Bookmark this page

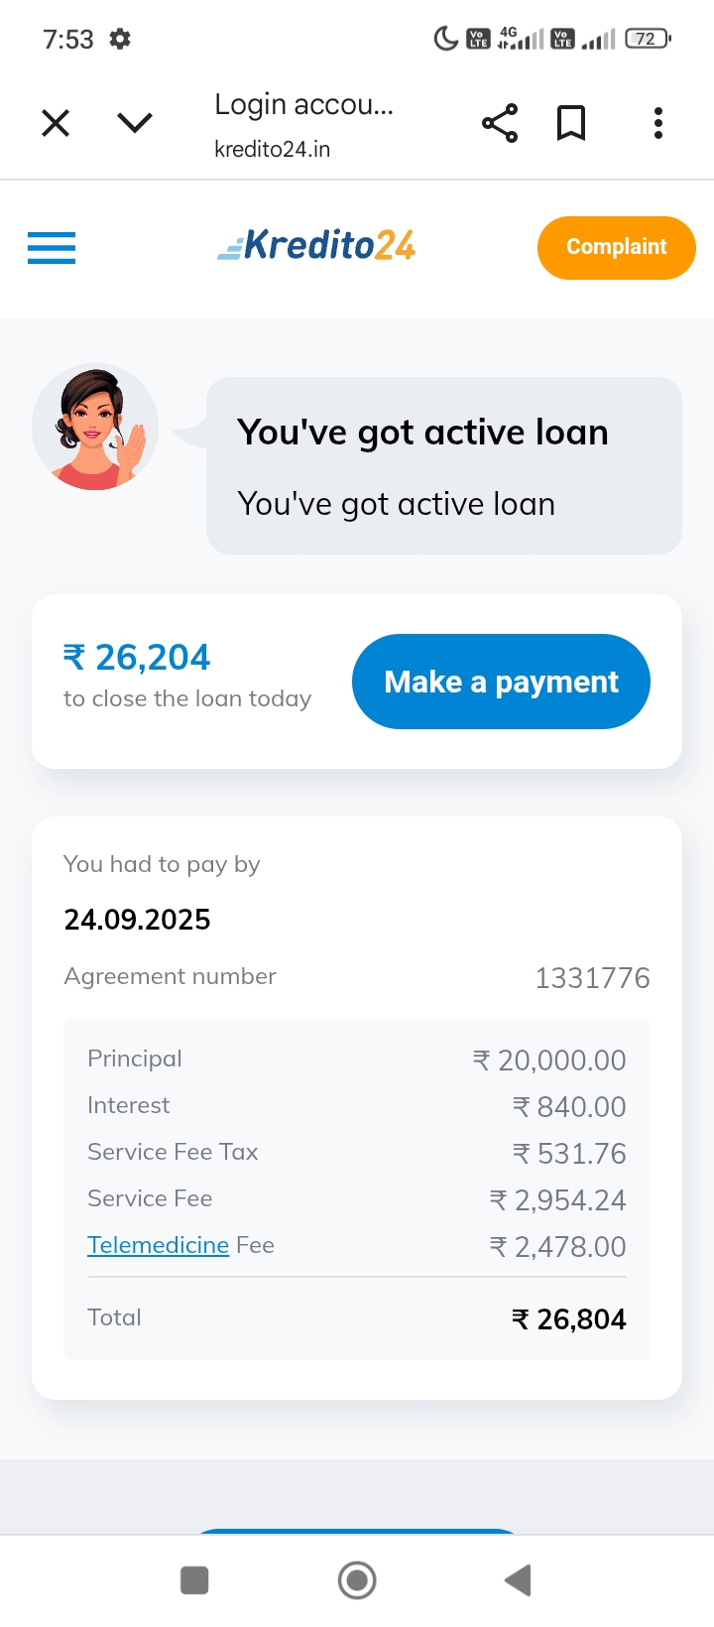coord(571,123)
